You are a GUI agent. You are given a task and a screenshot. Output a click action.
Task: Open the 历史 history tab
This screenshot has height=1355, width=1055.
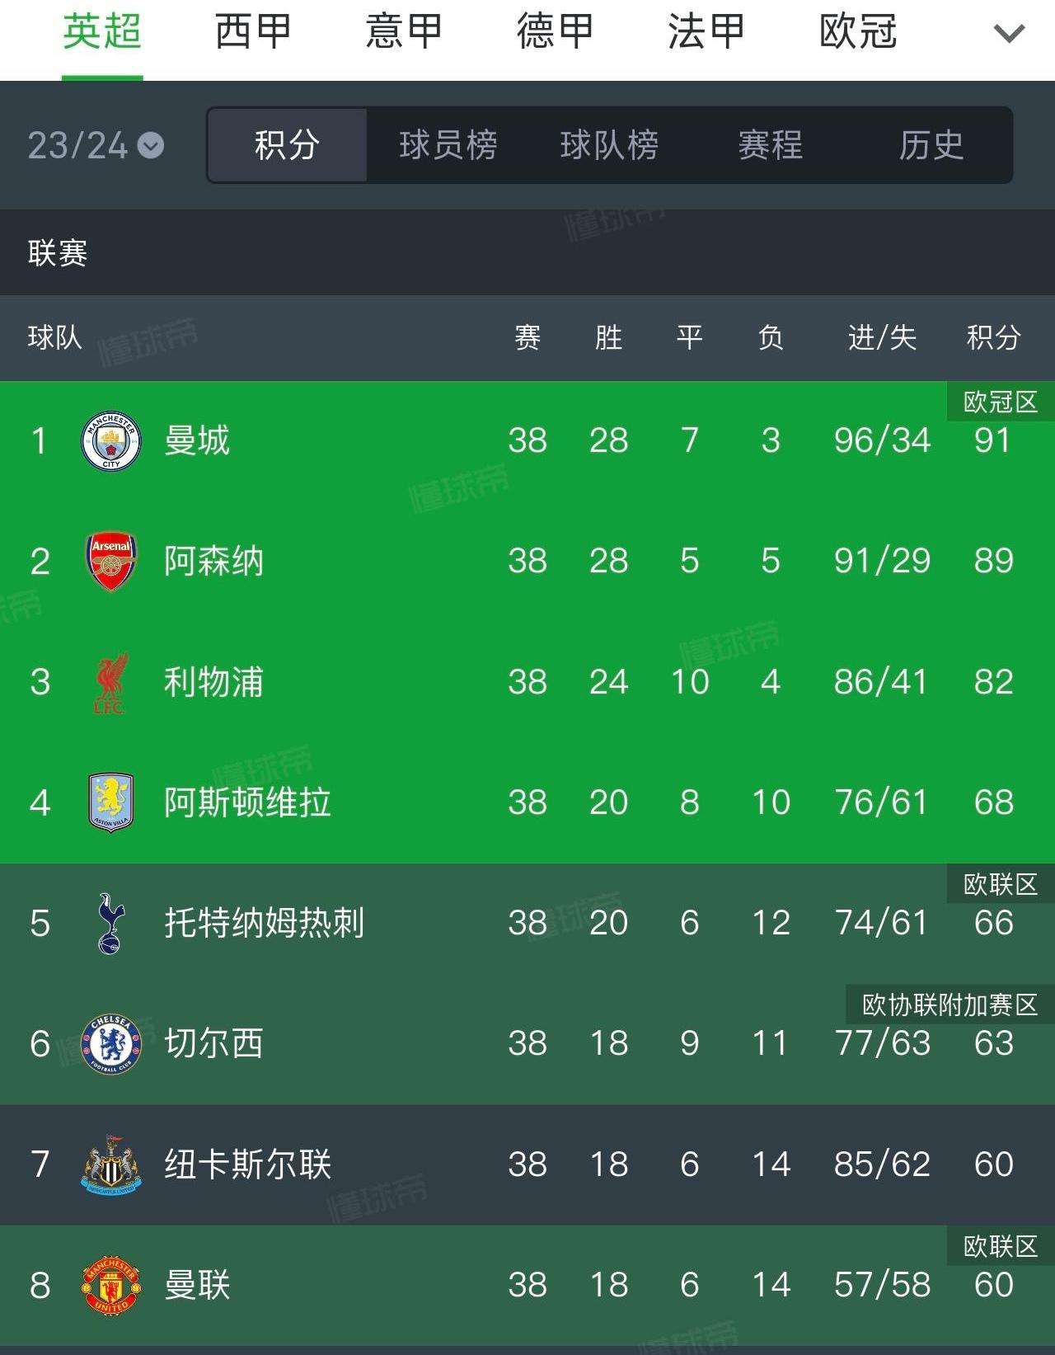coord(931,145)
